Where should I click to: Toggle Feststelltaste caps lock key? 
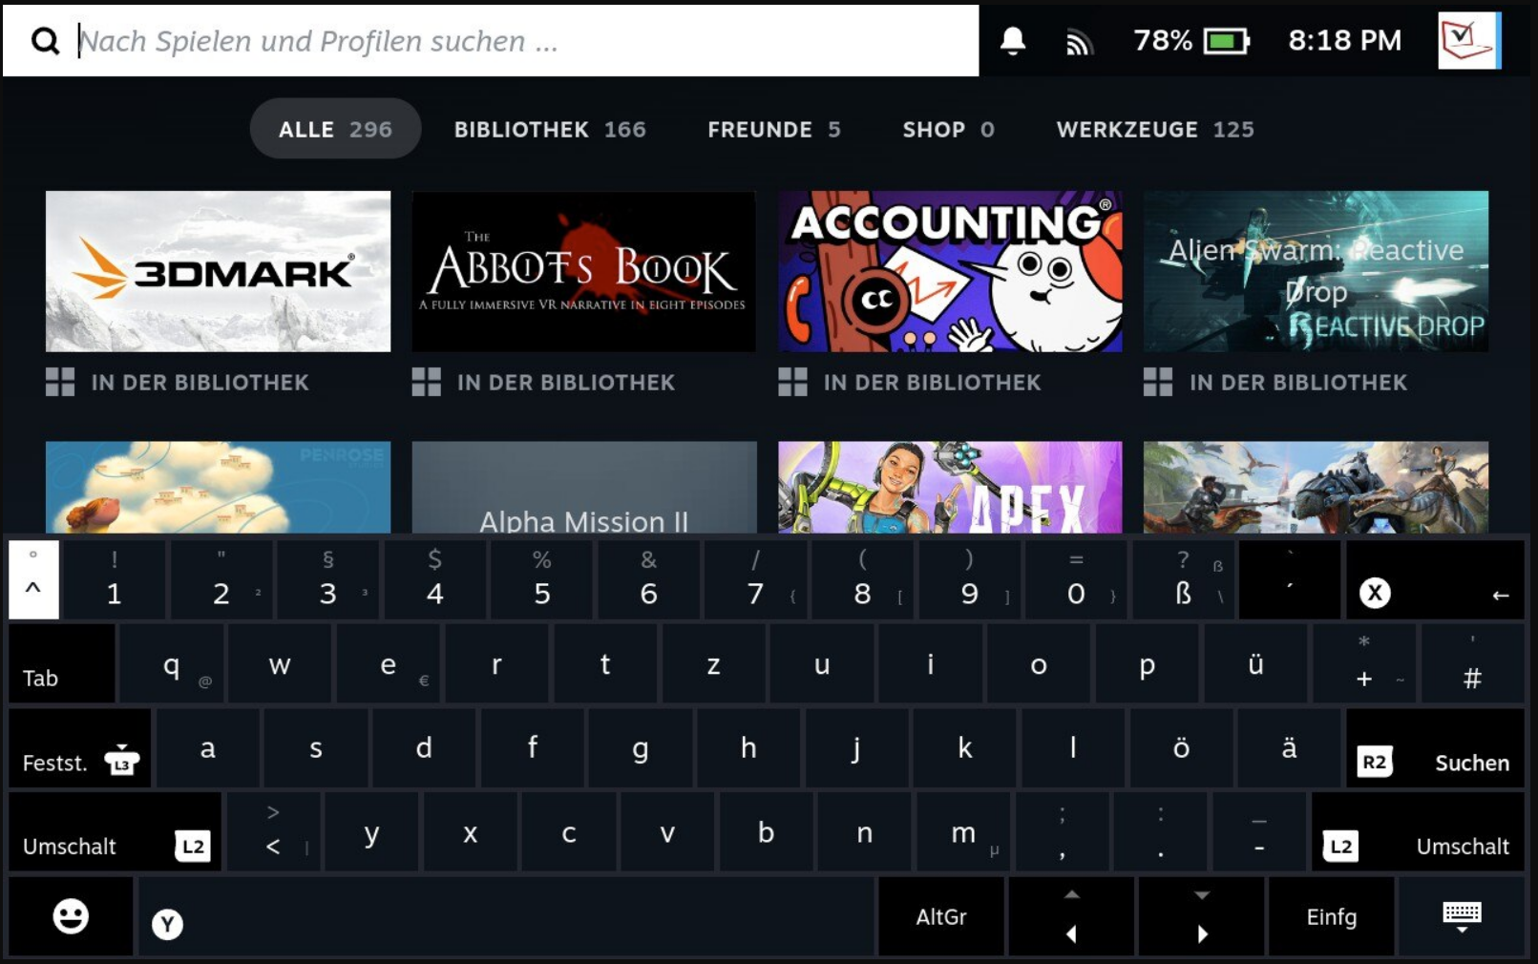pos(80,749)
